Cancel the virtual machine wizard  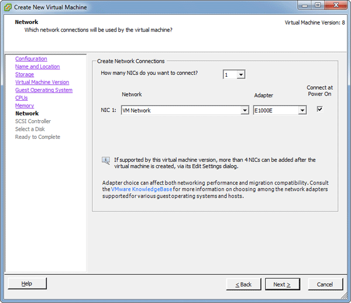click(x=325, y=284)
